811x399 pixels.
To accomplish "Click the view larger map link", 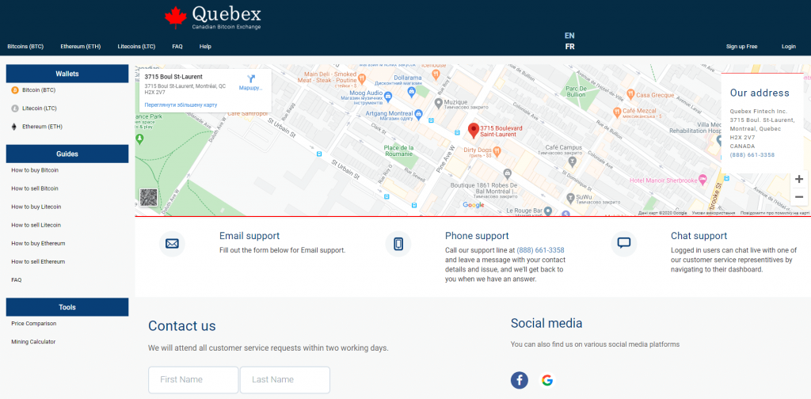I will click(x=181, y=105).
